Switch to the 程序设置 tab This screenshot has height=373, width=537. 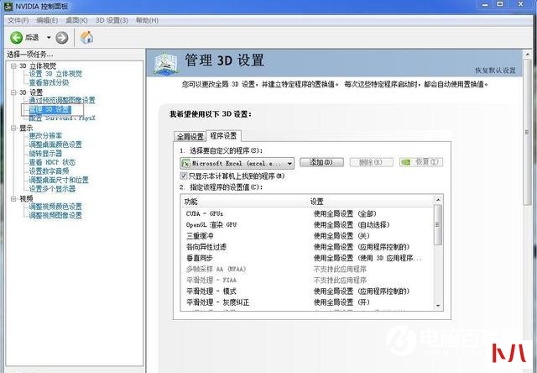coord(223,136)
